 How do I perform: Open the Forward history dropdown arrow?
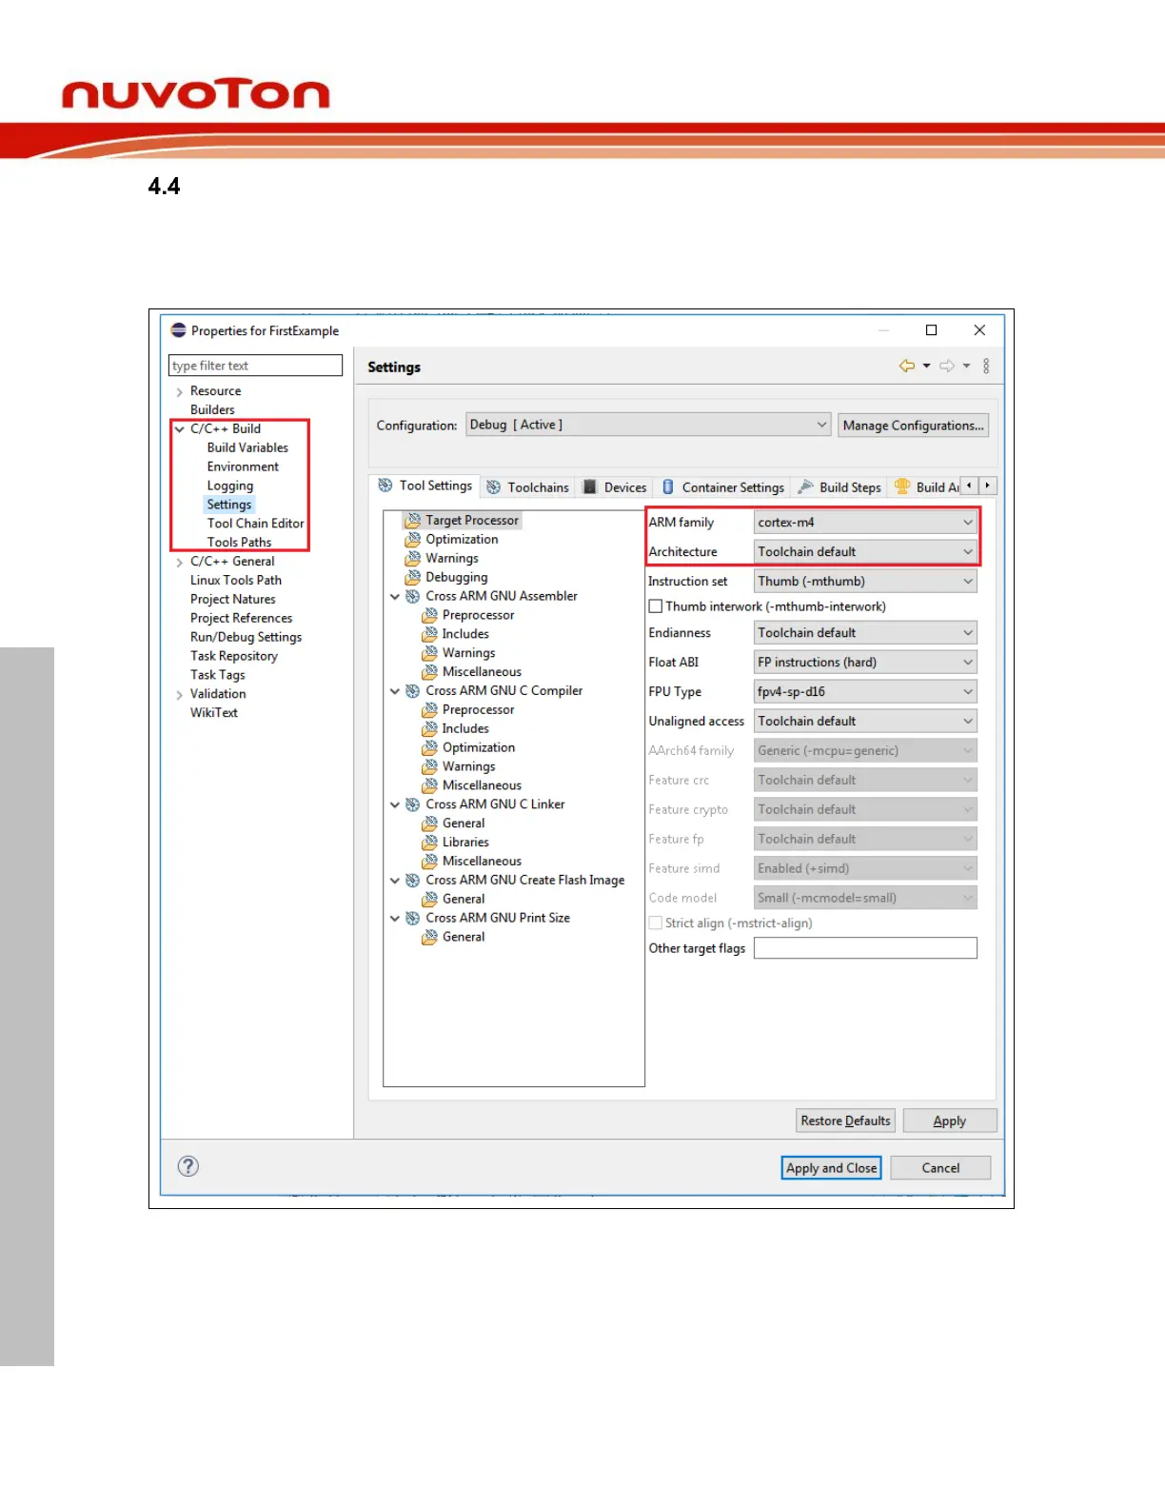[x=966, y=366]
